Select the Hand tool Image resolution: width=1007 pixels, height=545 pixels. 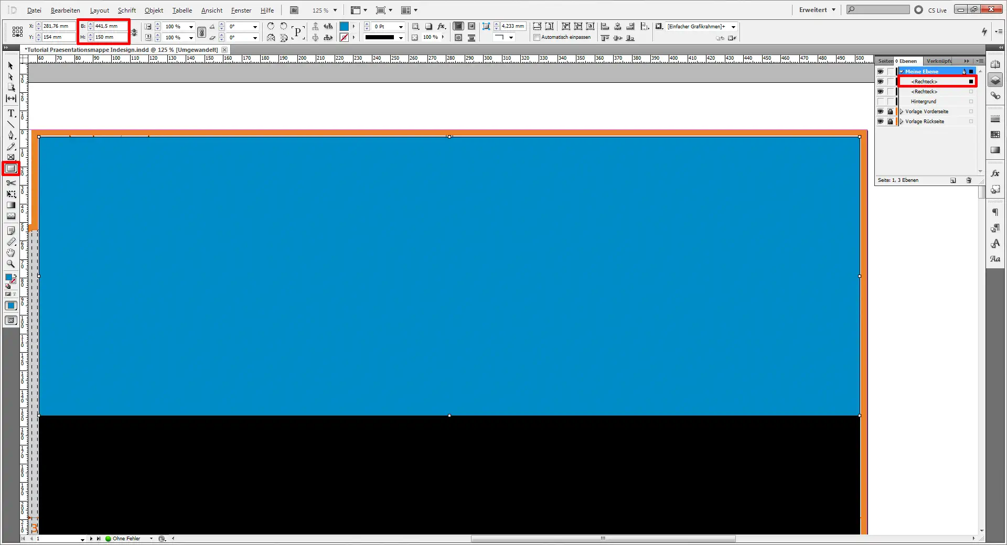tap(10, 253)
